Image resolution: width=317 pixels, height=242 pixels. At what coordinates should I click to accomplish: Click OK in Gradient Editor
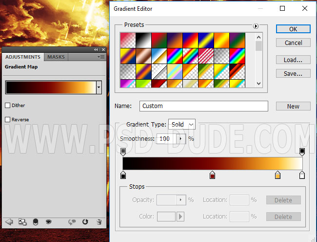click(293, 29)
